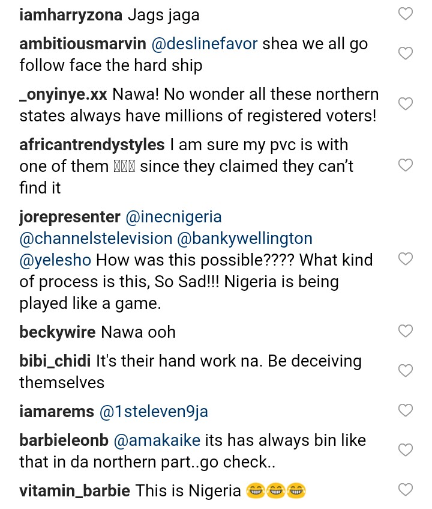Viewport: 432px width, 509px height.
Task: Open iamharryzona's profile from username
Action: pyautogui.click(x=71, y=15)
